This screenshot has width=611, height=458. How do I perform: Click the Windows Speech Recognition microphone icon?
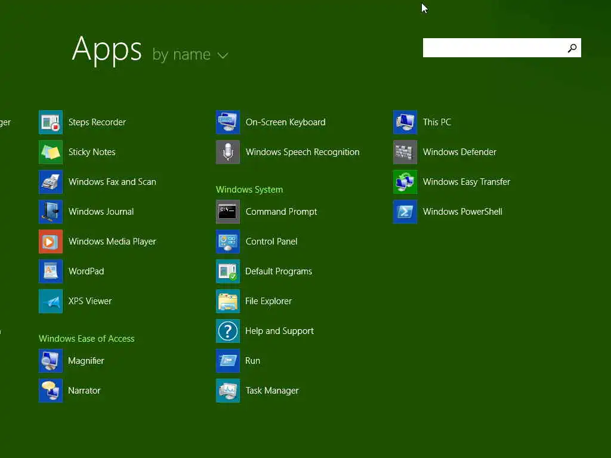click(228, 152)
